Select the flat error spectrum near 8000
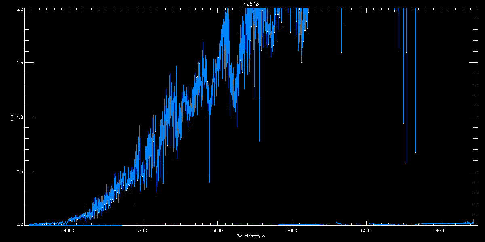The height and width of the screenshot is (242, 485). [366, 224]
